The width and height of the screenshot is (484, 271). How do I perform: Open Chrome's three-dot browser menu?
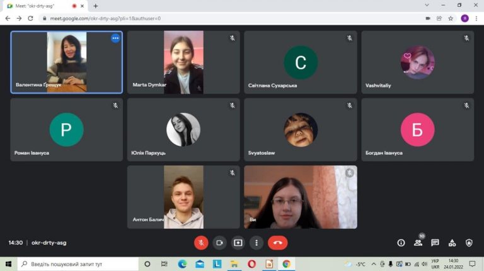pyautogui.click(x=476, y=18)
